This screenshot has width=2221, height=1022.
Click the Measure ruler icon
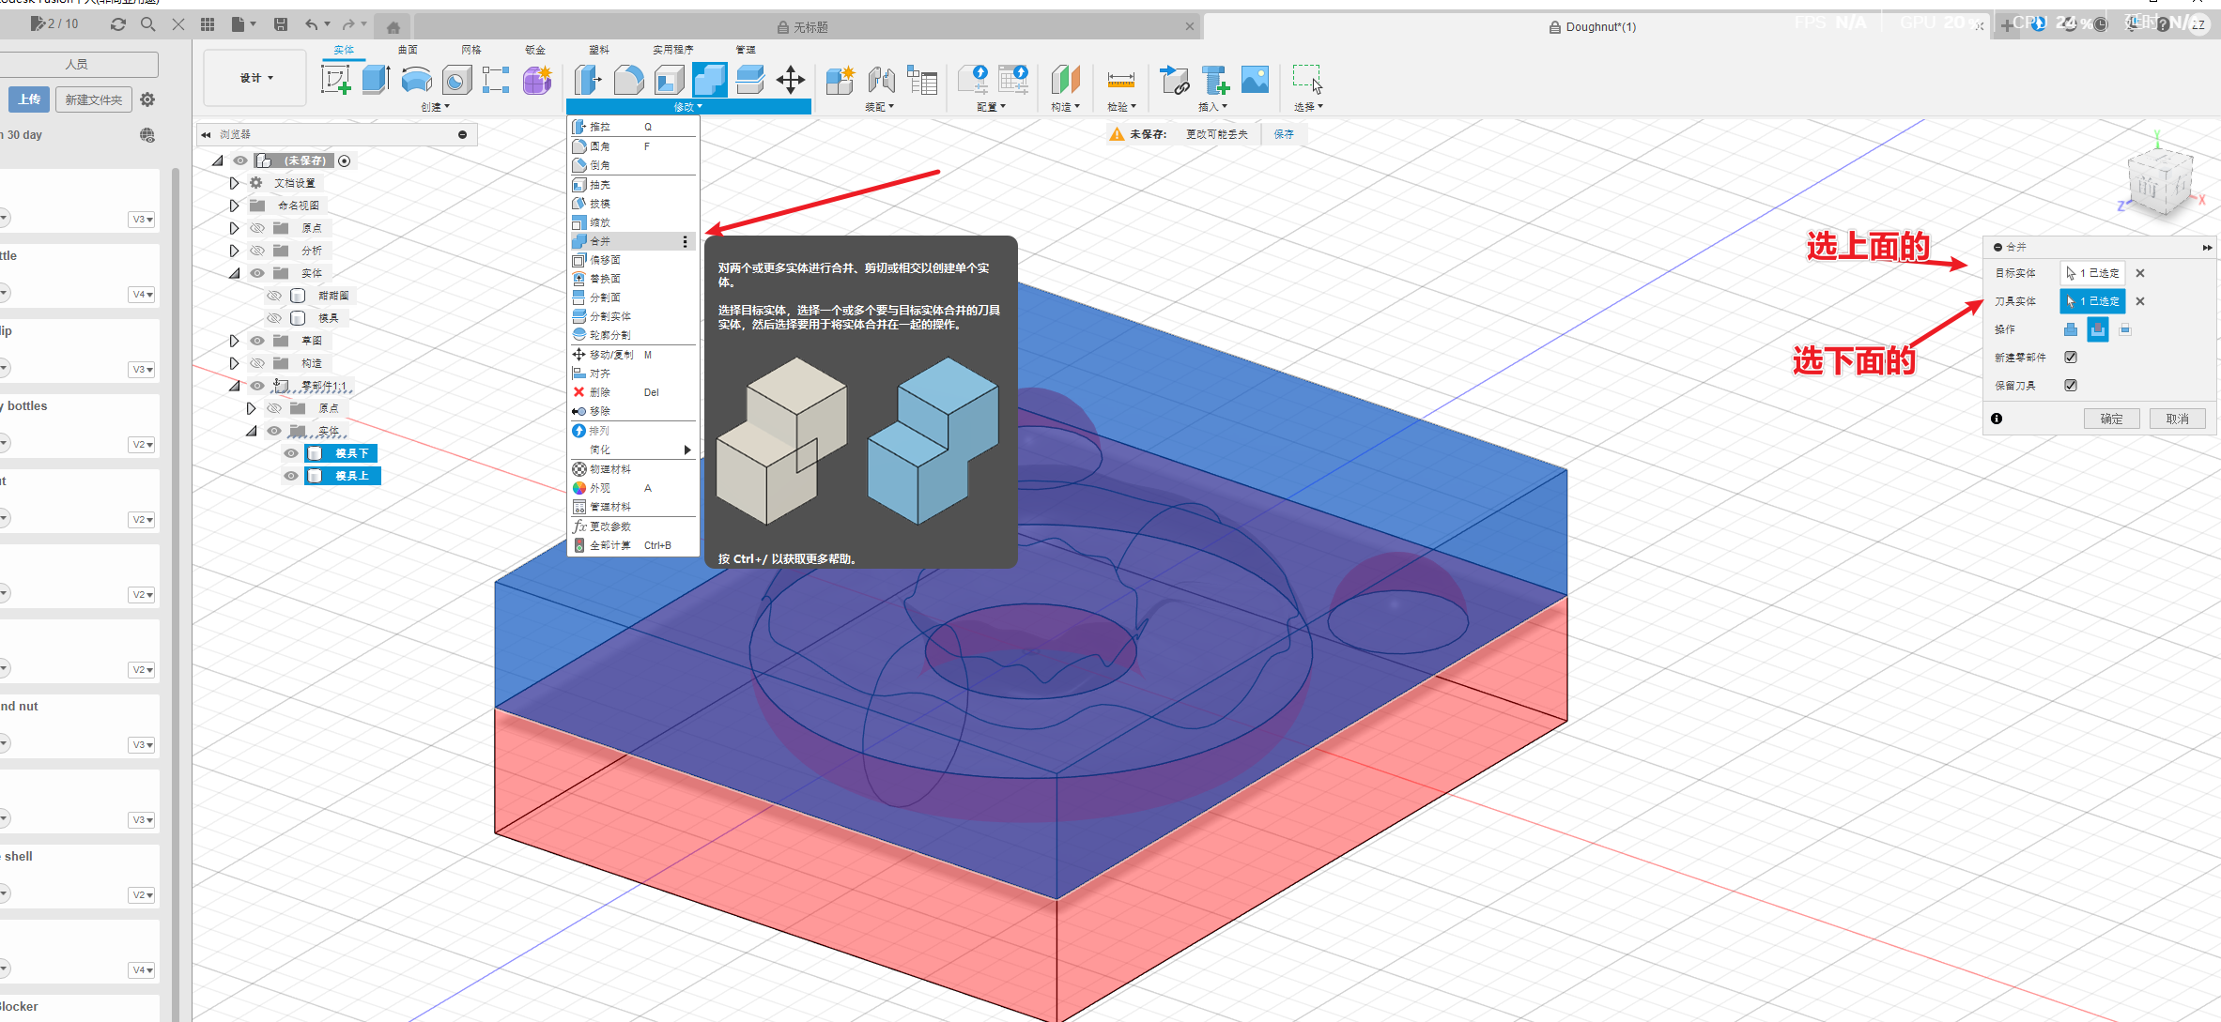pos(1120,80)
